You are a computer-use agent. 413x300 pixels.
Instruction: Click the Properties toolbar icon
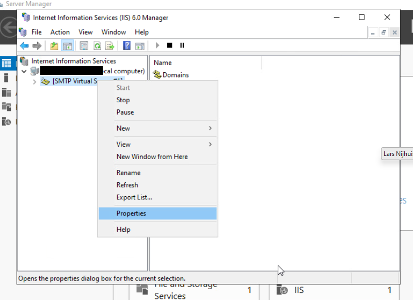point(84,46)
